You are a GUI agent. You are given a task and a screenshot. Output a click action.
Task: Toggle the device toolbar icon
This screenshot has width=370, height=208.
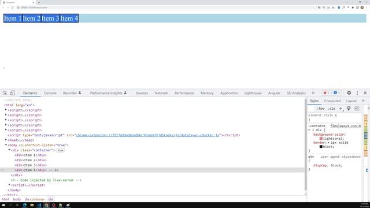tap(13, 93)
